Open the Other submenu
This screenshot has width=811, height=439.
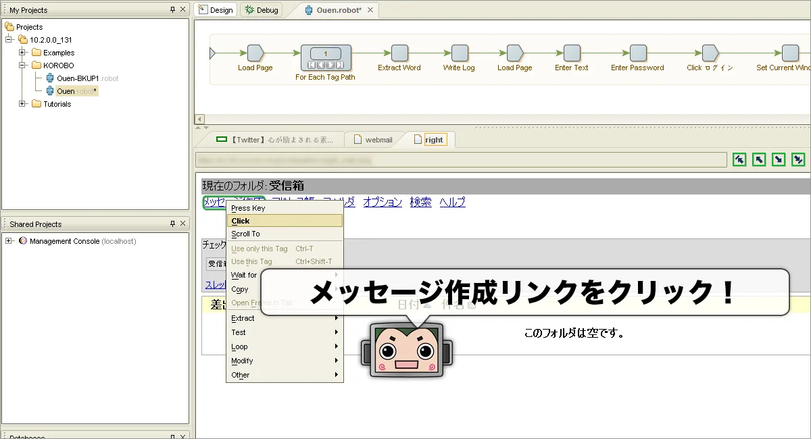click(285, 375)
